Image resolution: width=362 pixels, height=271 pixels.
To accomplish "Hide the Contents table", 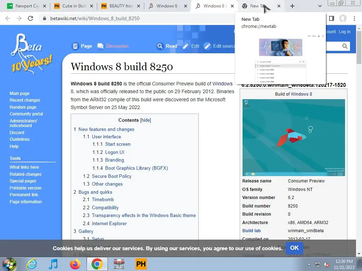I will (145, 120).
